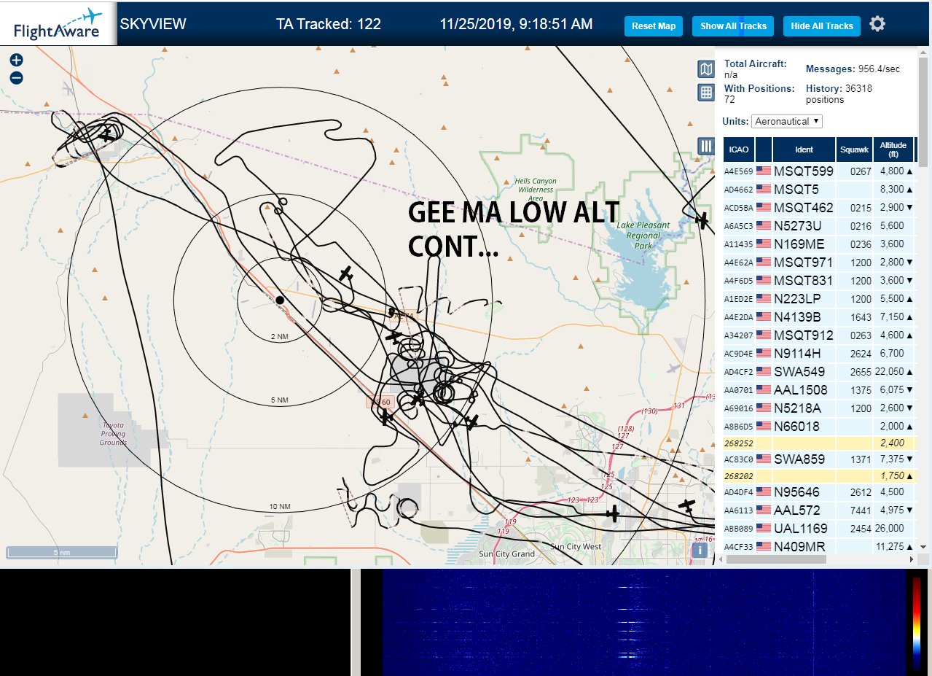This screenshot has height=676, width=932.
Task: Click the FlightAware logo
Action: click(x=58, y=23)
